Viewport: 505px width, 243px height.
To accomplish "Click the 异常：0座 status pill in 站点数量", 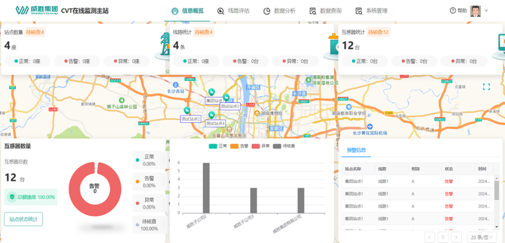I will (127, 61).
